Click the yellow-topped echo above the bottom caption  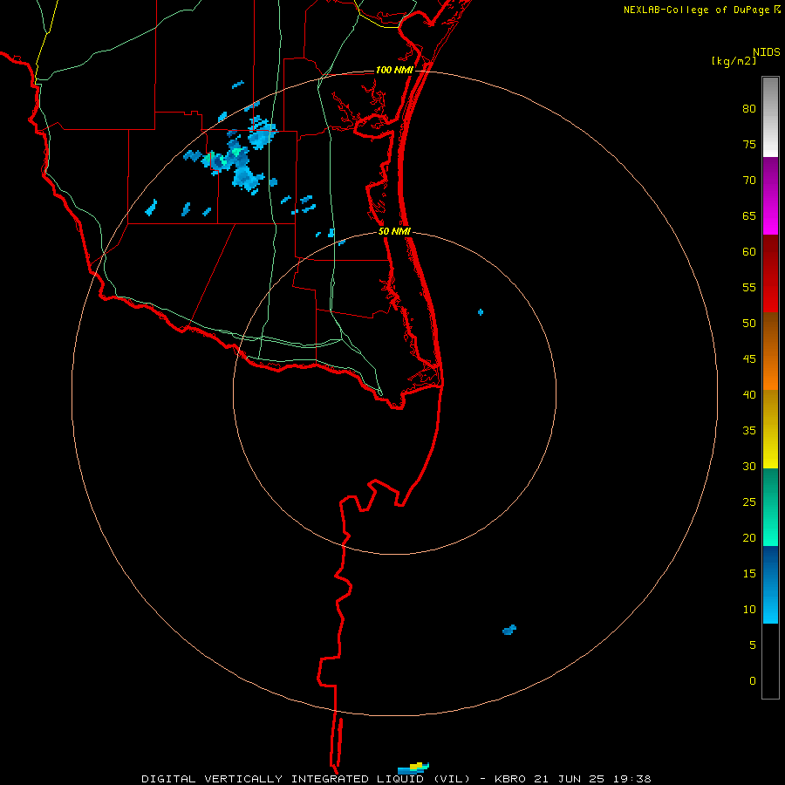[x=413, y=768]
